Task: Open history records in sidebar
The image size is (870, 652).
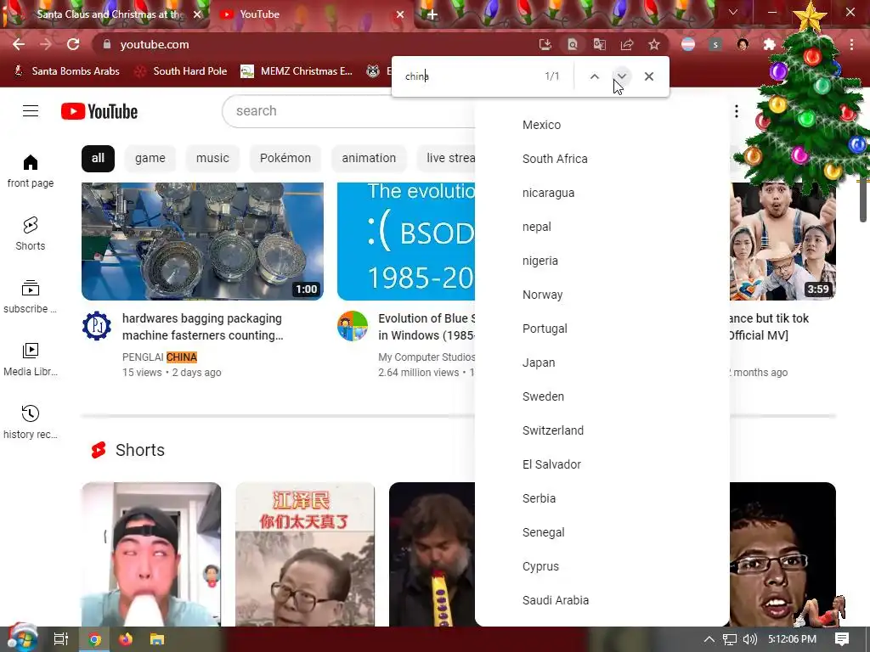Action: coord(31,422)
